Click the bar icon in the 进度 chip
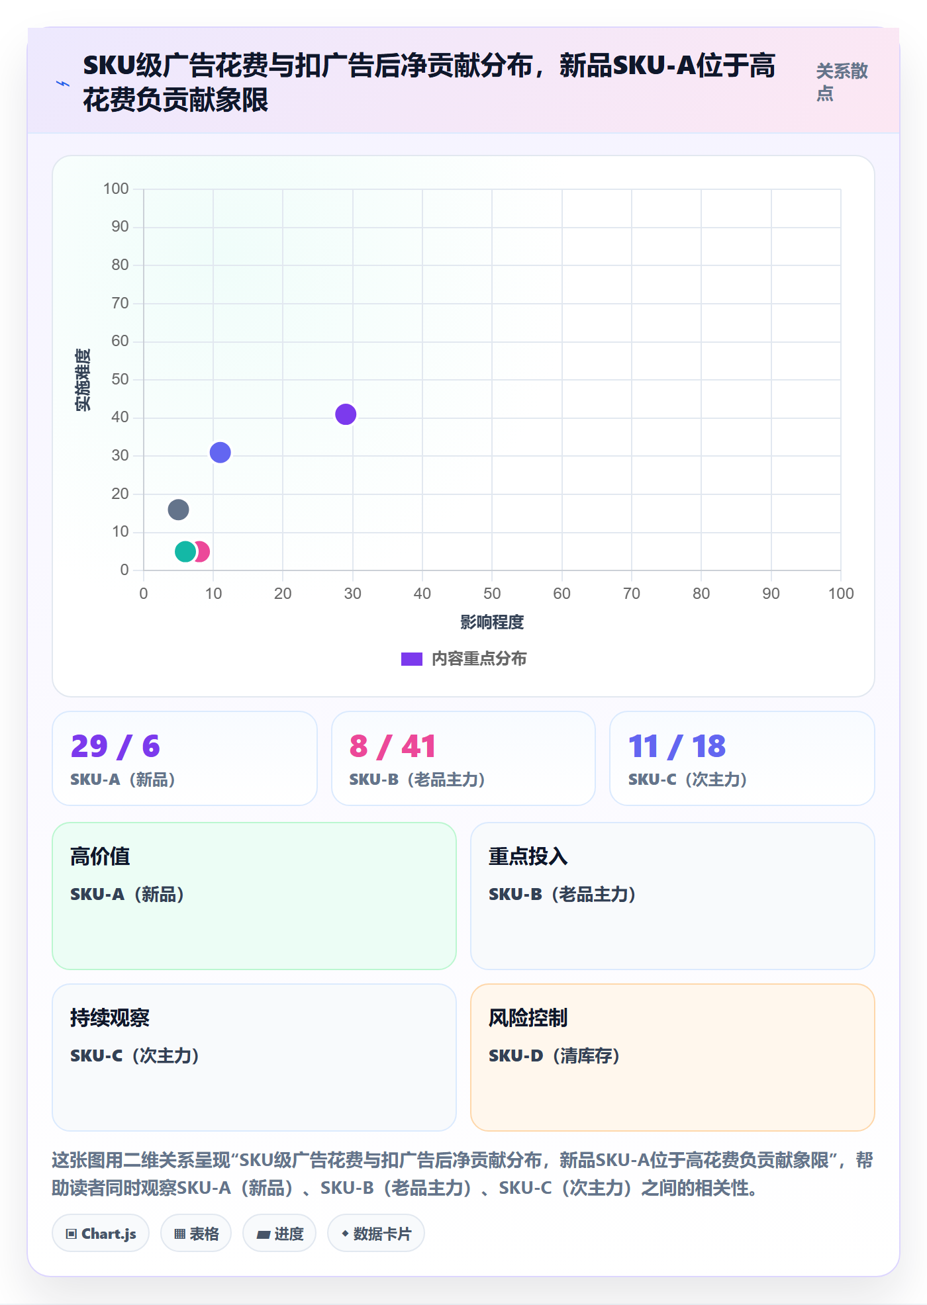Viewport: 927px width, 1305px height. click(x=263, y=1234)
